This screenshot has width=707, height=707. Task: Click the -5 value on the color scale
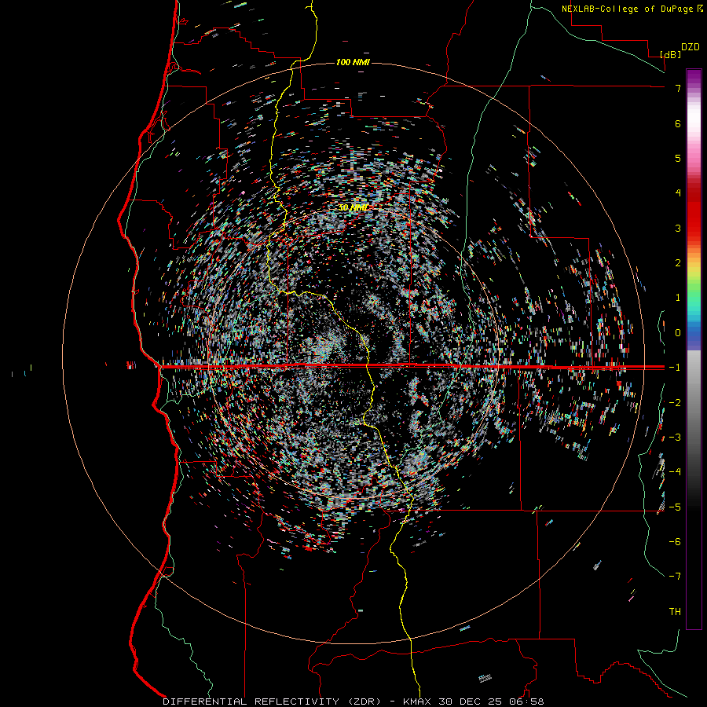[x=675, y=507]
